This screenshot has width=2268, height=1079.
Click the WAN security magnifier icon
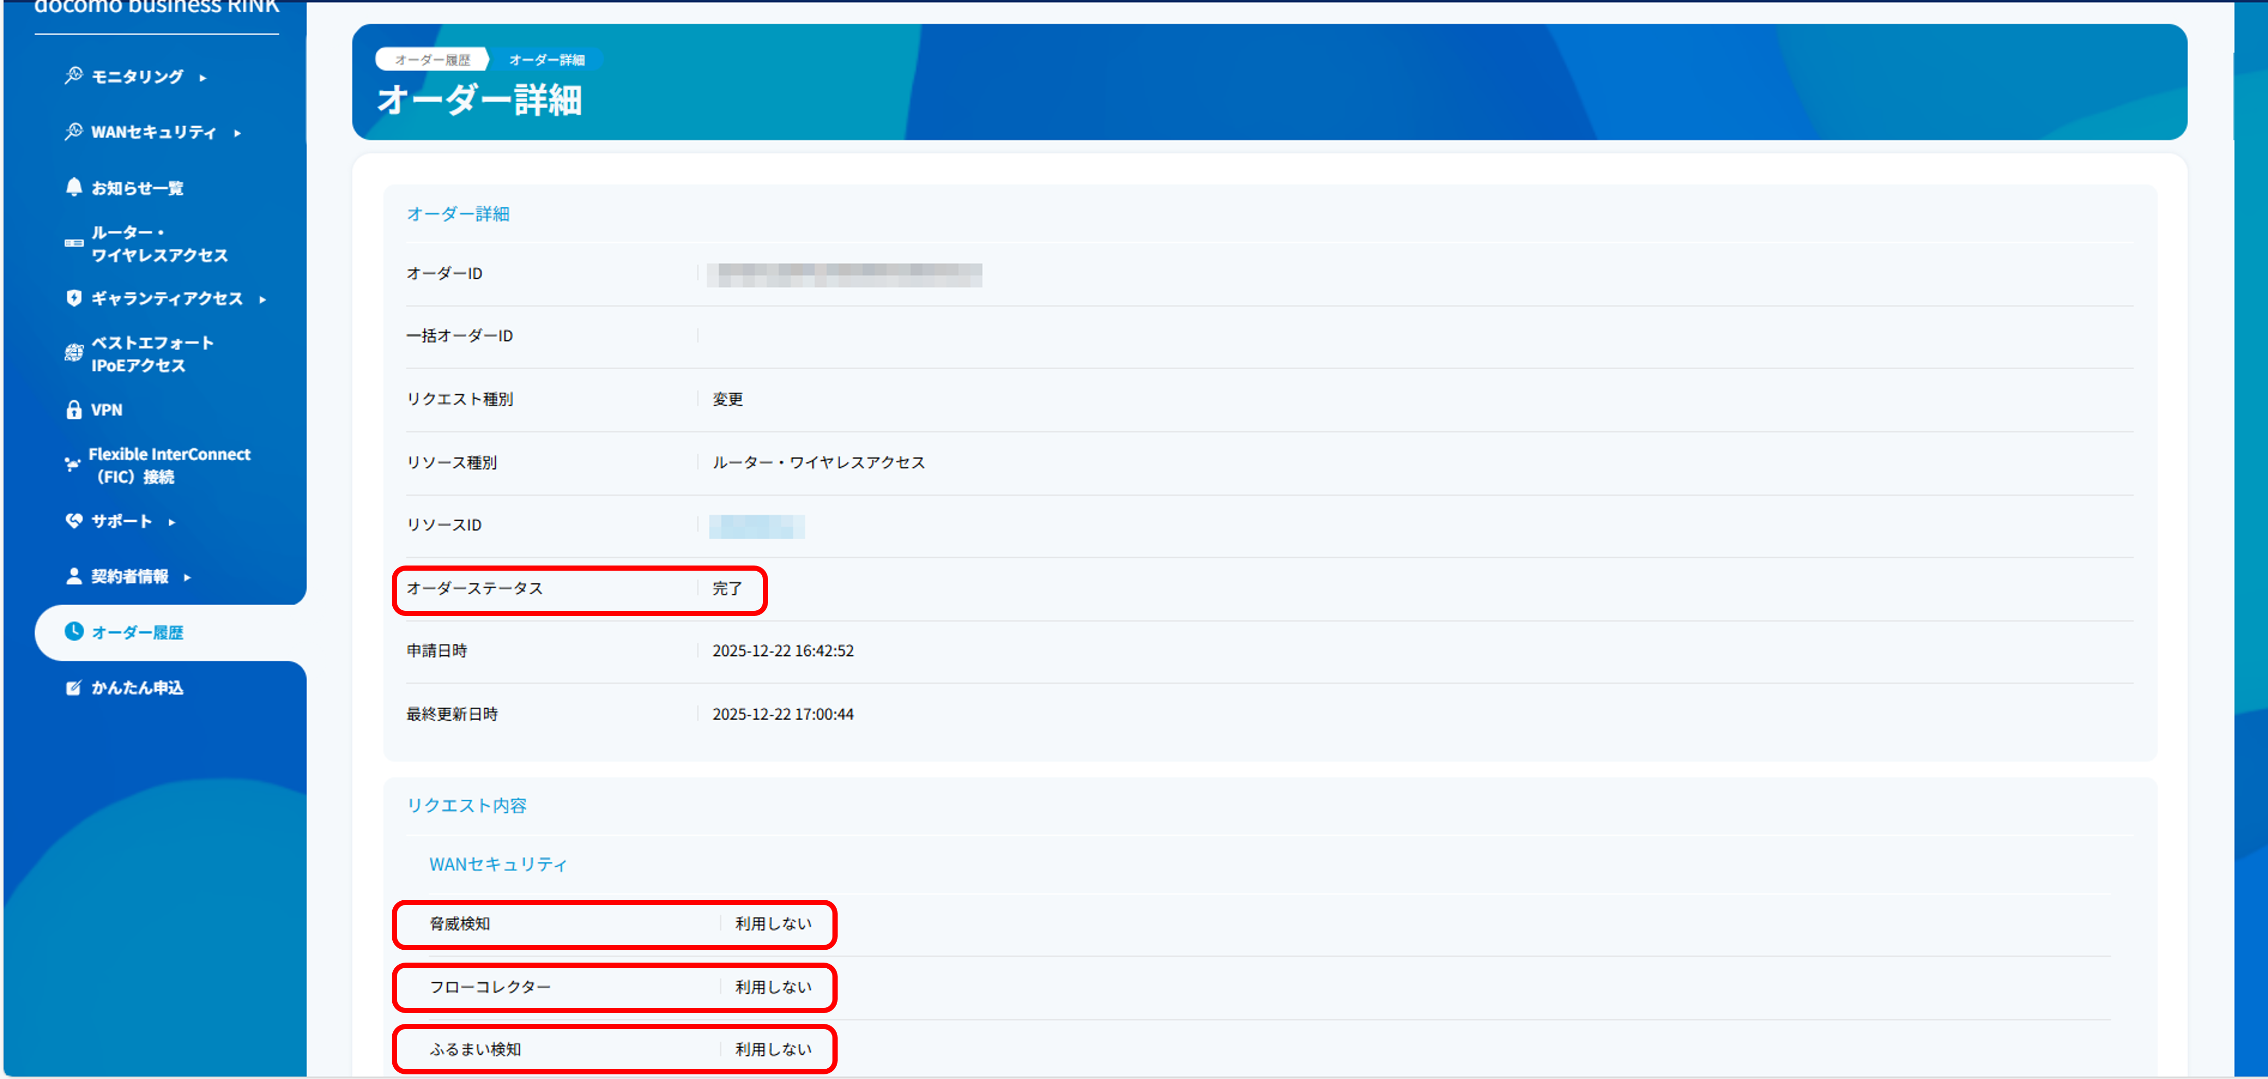73,132
